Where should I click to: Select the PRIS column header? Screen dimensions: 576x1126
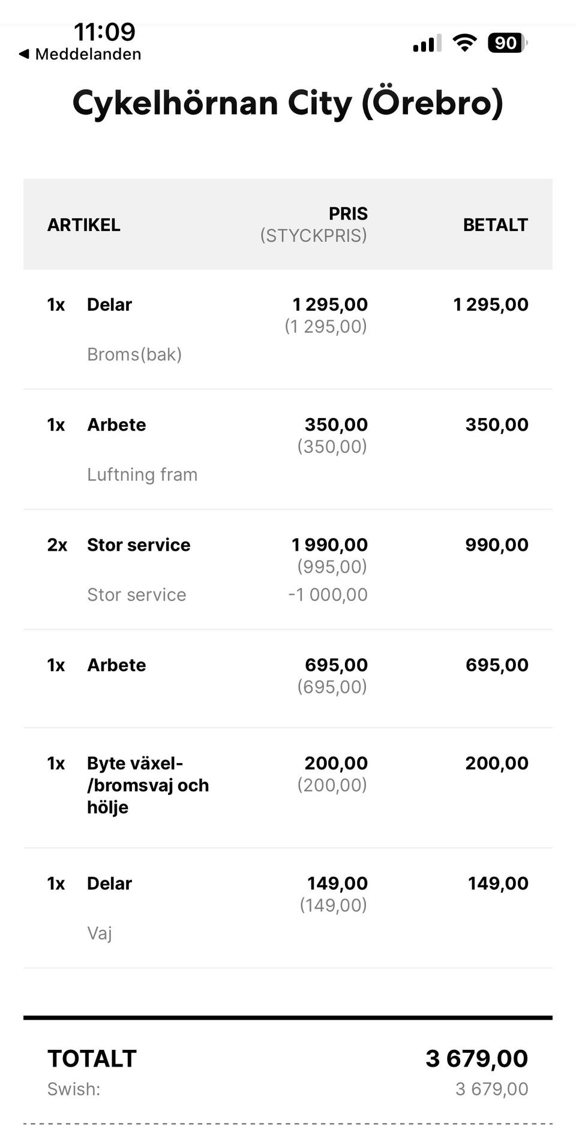pyautogui.click(x=347, y=214)
